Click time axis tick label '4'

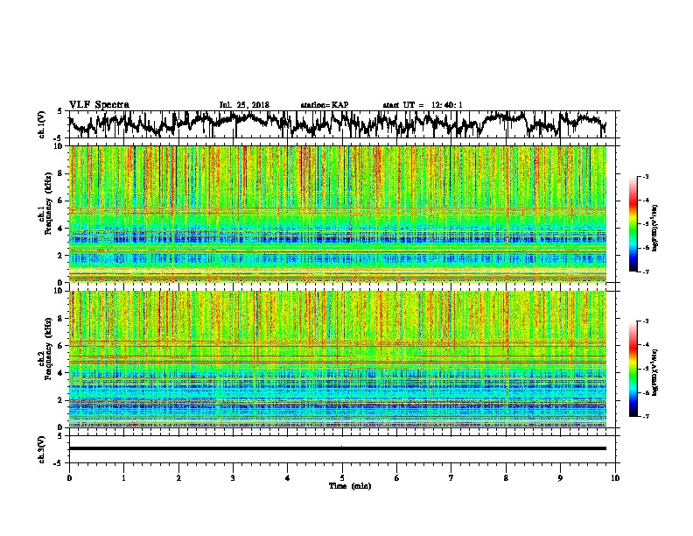[288, 478]
